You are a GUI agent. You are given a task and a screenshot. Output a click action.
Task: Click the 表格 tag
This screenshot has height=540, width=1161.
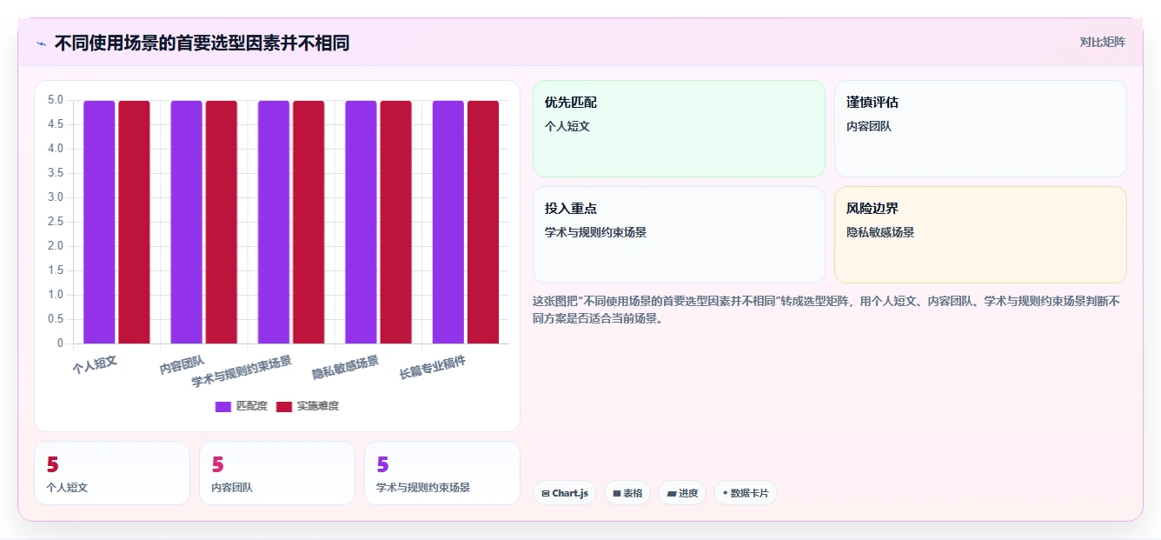[x=627, y=493]
